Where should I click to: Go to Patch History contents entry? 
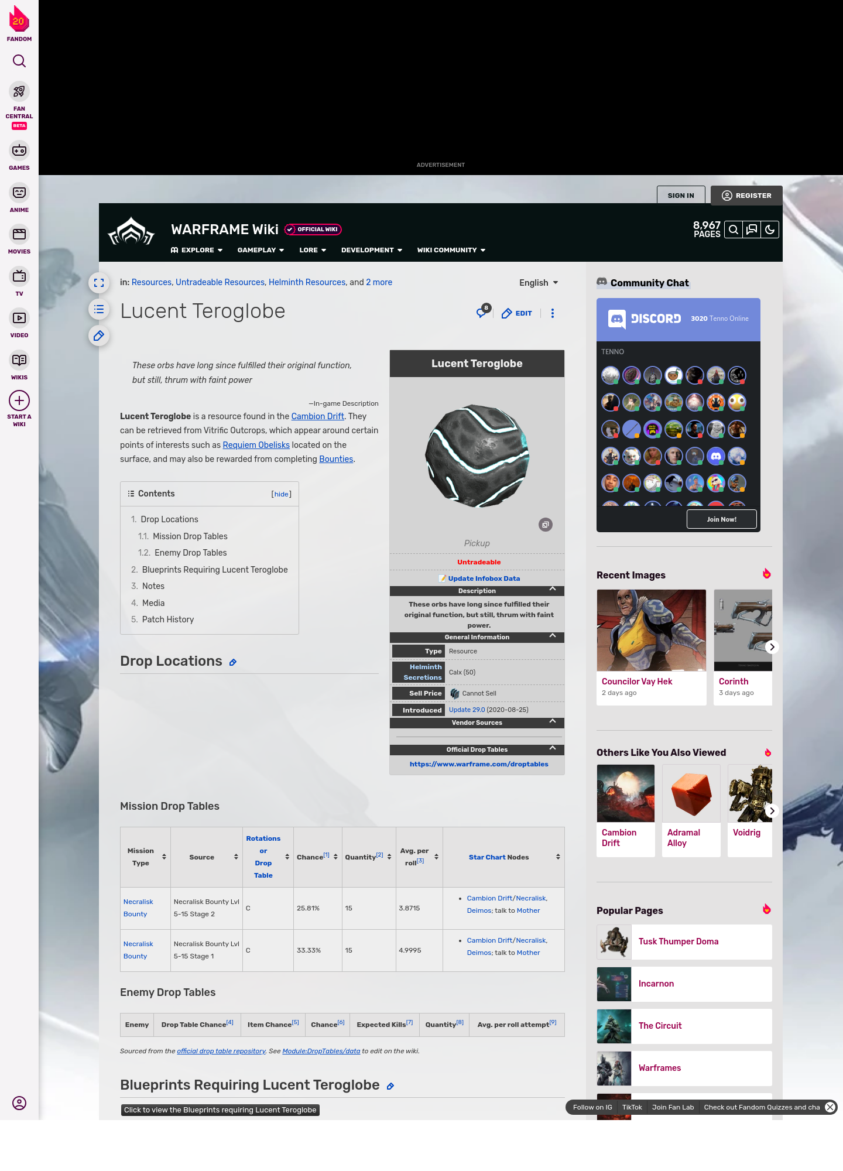point(167,619)
